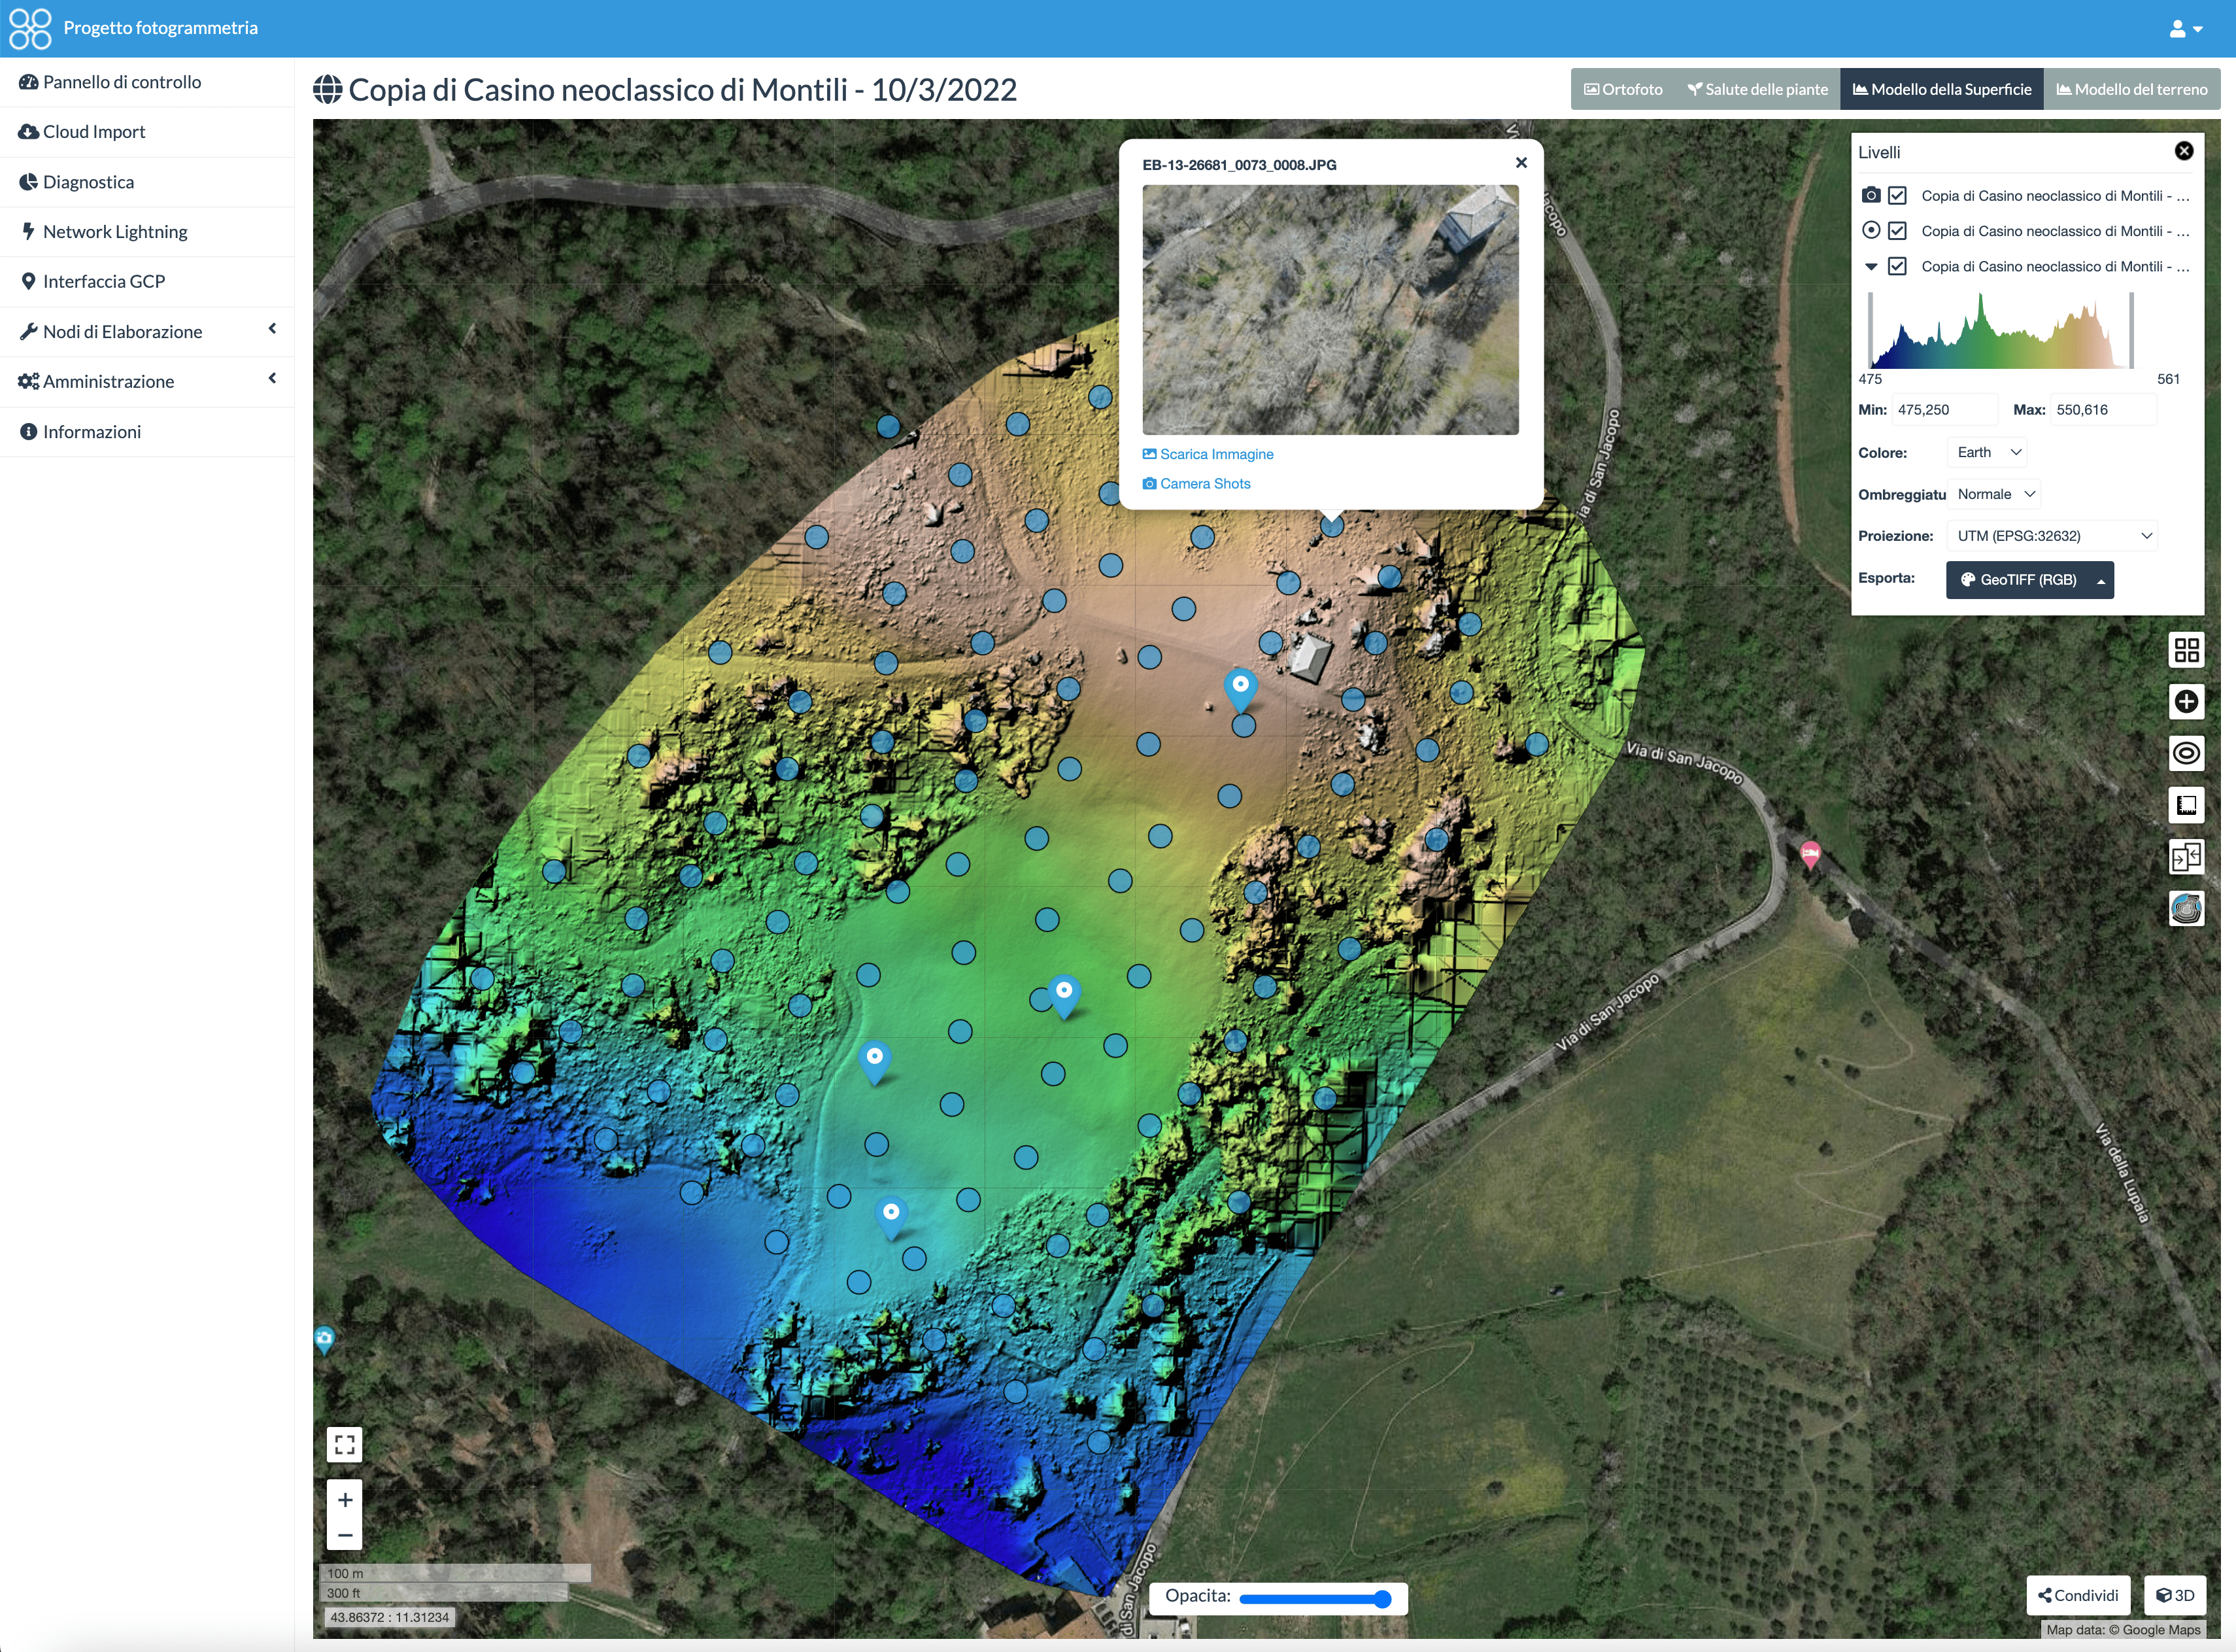Expand Nodi di Elaborazione submenu
The image size is (2236, 1652).
pyautogui.click(x=147, y=332)
